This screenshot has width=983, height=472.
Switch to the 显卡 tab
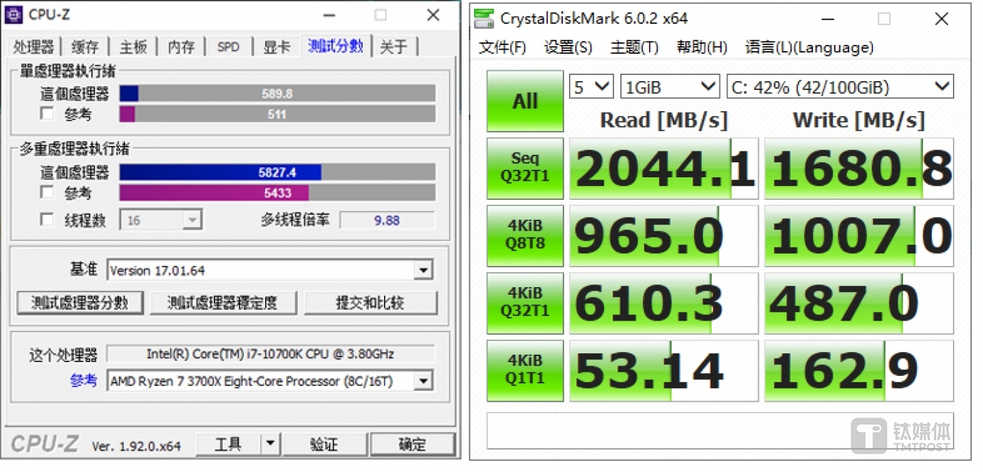click(x=277, y=47)
